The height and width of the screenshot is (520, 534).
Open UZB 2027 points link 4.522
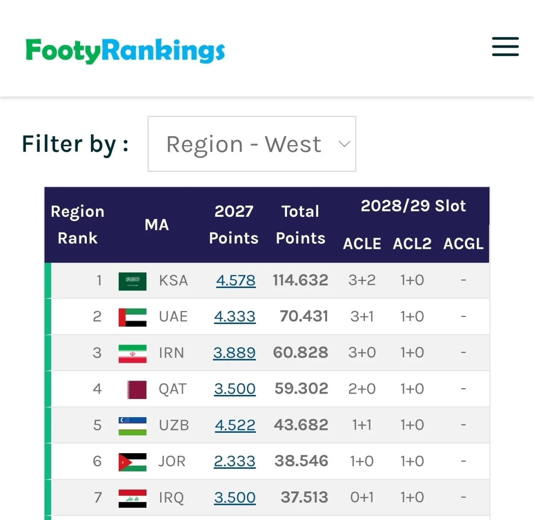[x=235, y=425]
